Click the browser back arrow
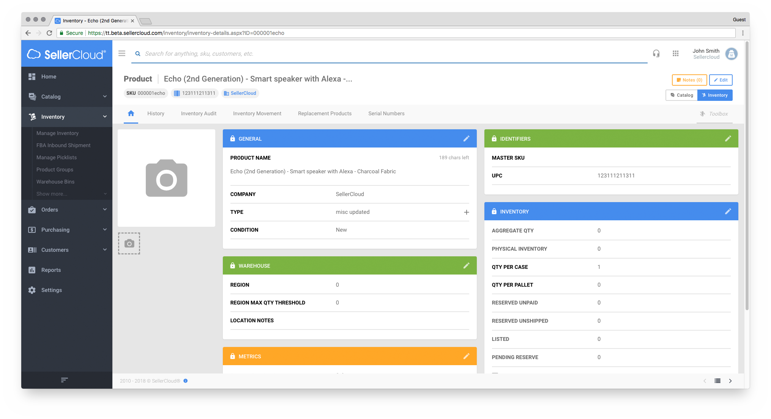Screen dimensions: 771x419 tap(28, 33)
